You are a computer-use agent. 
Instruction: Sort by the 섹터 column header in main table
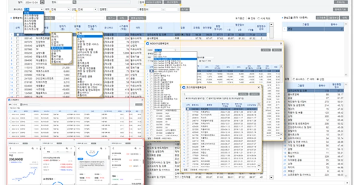(x=138, y=28)
